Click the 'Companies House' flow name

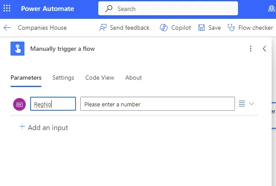point(42,28)
